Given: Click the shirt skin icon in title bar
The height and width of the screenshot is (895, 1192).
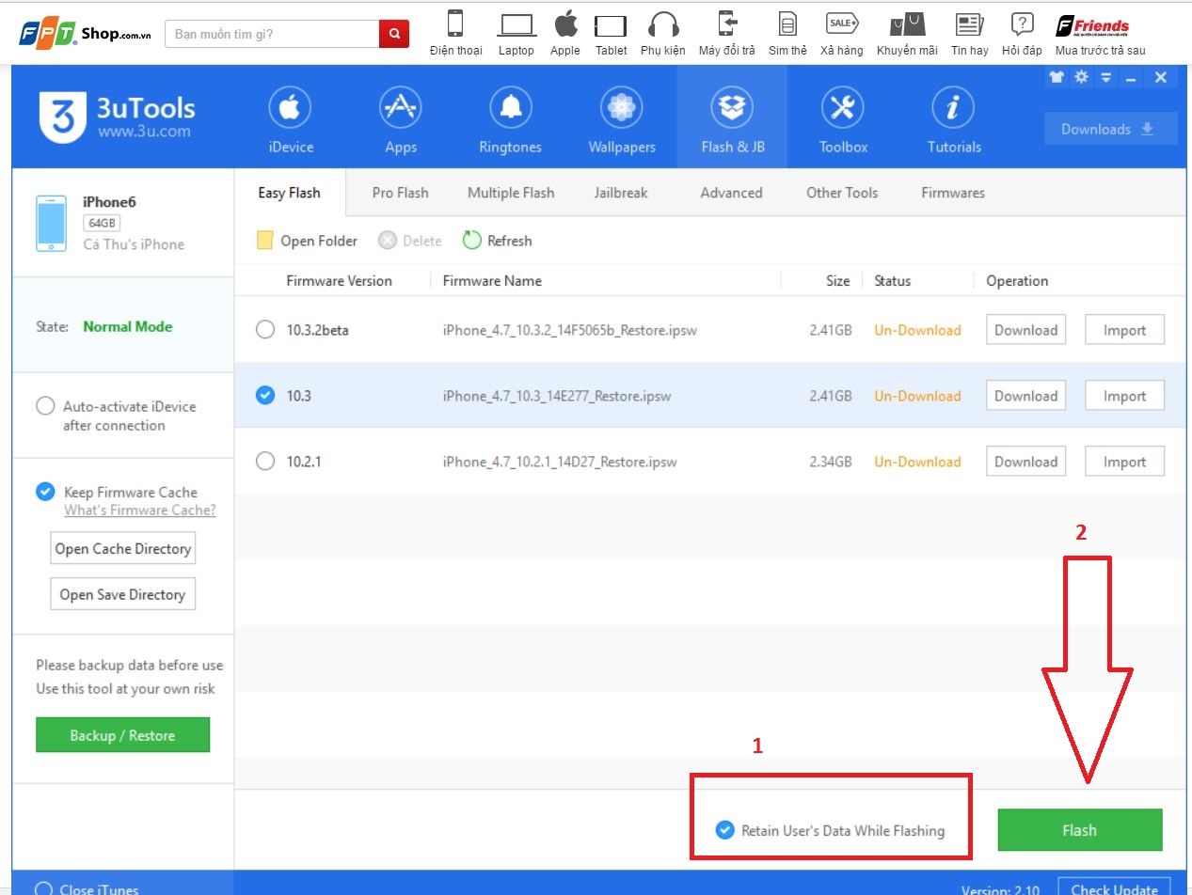Looking at the screenshot, I should (x=1057, y=78).
